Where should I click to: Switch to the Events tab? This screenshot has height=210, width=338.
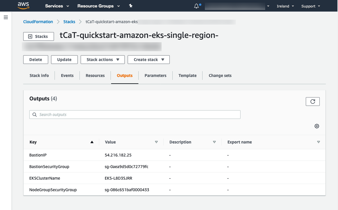(67, 75)
